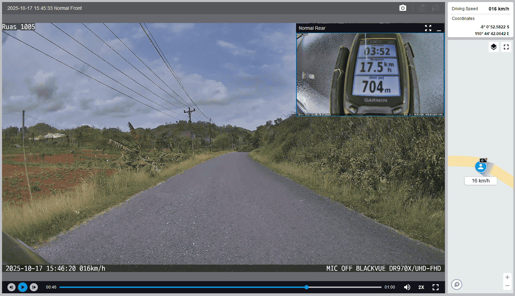Zoom in on the map
Image resolution: width=515 pixels, height=296 pixels.
pyautogui.click(x=507, y=277)
